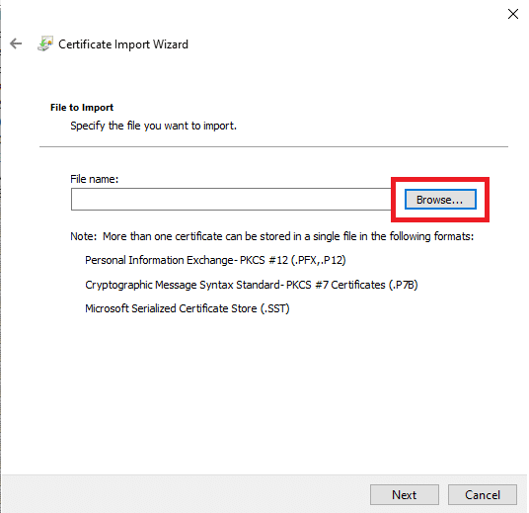
Task: Proceed with the Next button
Action: click(x=405, y=495)
